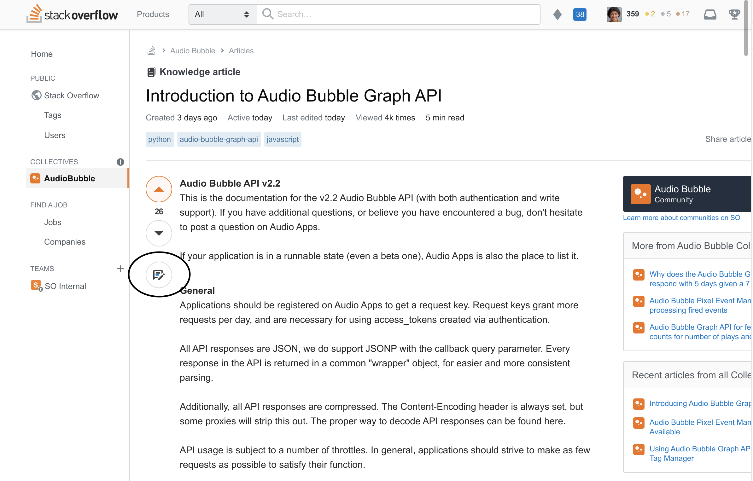Viewport: 753px width, 481px height.
Task: Click the Knowledge article document icon
Action: tap(151, 72)
